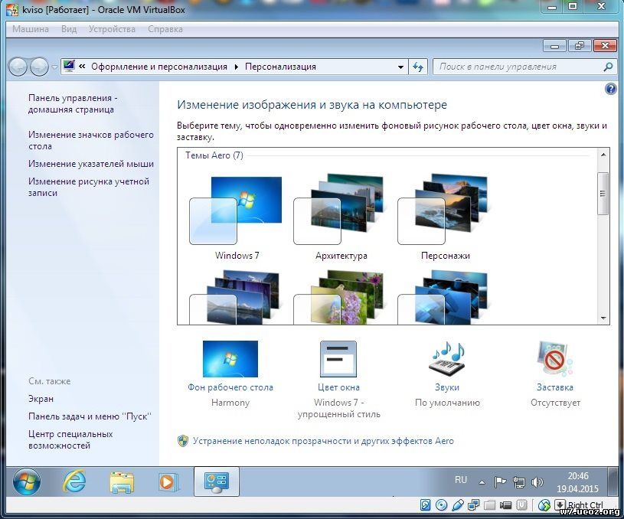This screenshot has width=624, height=519.
Task: Open the volume speaker tray icon
Action: click(537, 482)
